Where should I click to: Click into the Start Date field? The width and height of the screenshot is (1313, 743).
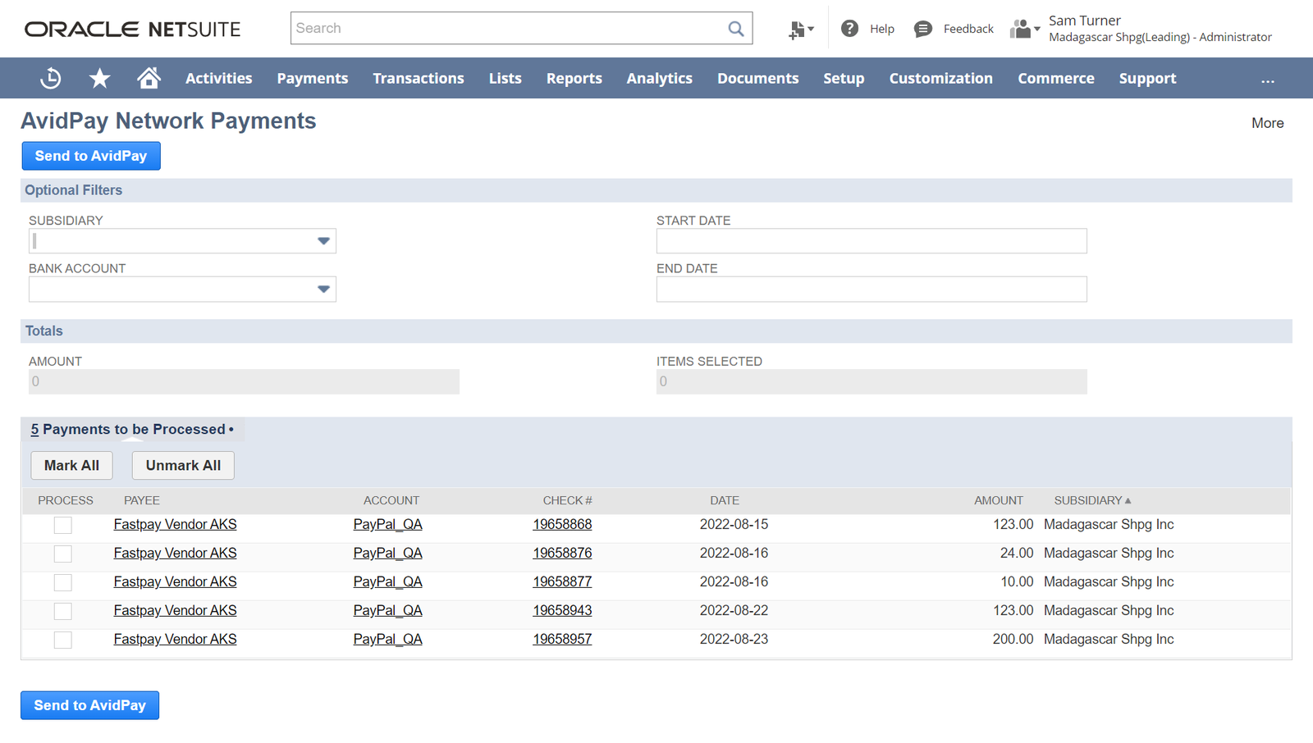point(872,241)
